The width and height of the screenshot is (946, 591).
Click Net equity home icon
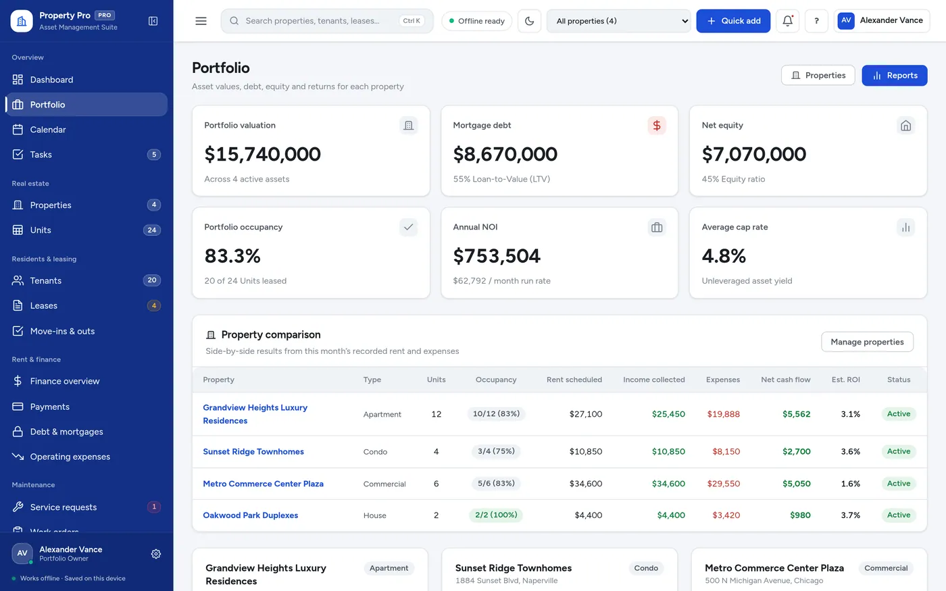(906, 126)
